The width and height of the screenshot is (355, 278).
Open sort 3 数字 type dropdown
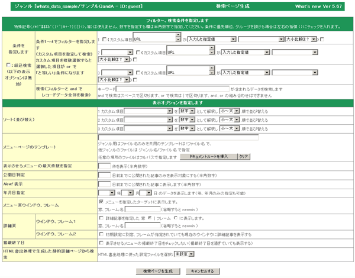point(187,128)
